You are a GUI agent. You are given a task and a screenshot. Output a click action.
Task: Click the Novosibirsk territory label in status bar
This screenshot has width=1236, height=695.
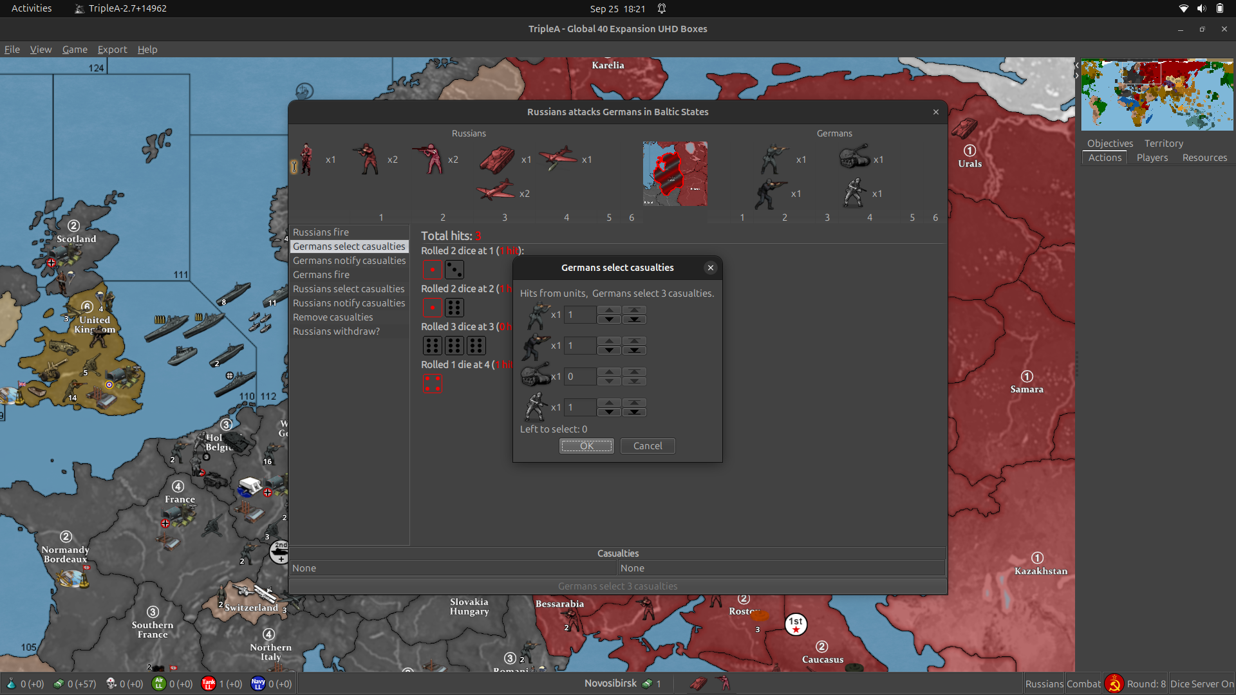tap(610, 683)
